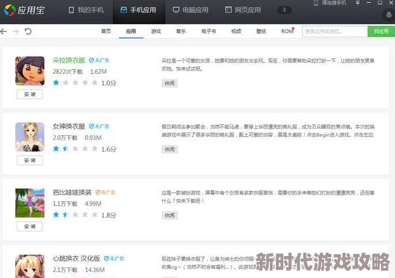Screen dimensions: 395x278
Task: Install 芭比娃娃换装 with 安装 button
Action: tap(30, 226)
